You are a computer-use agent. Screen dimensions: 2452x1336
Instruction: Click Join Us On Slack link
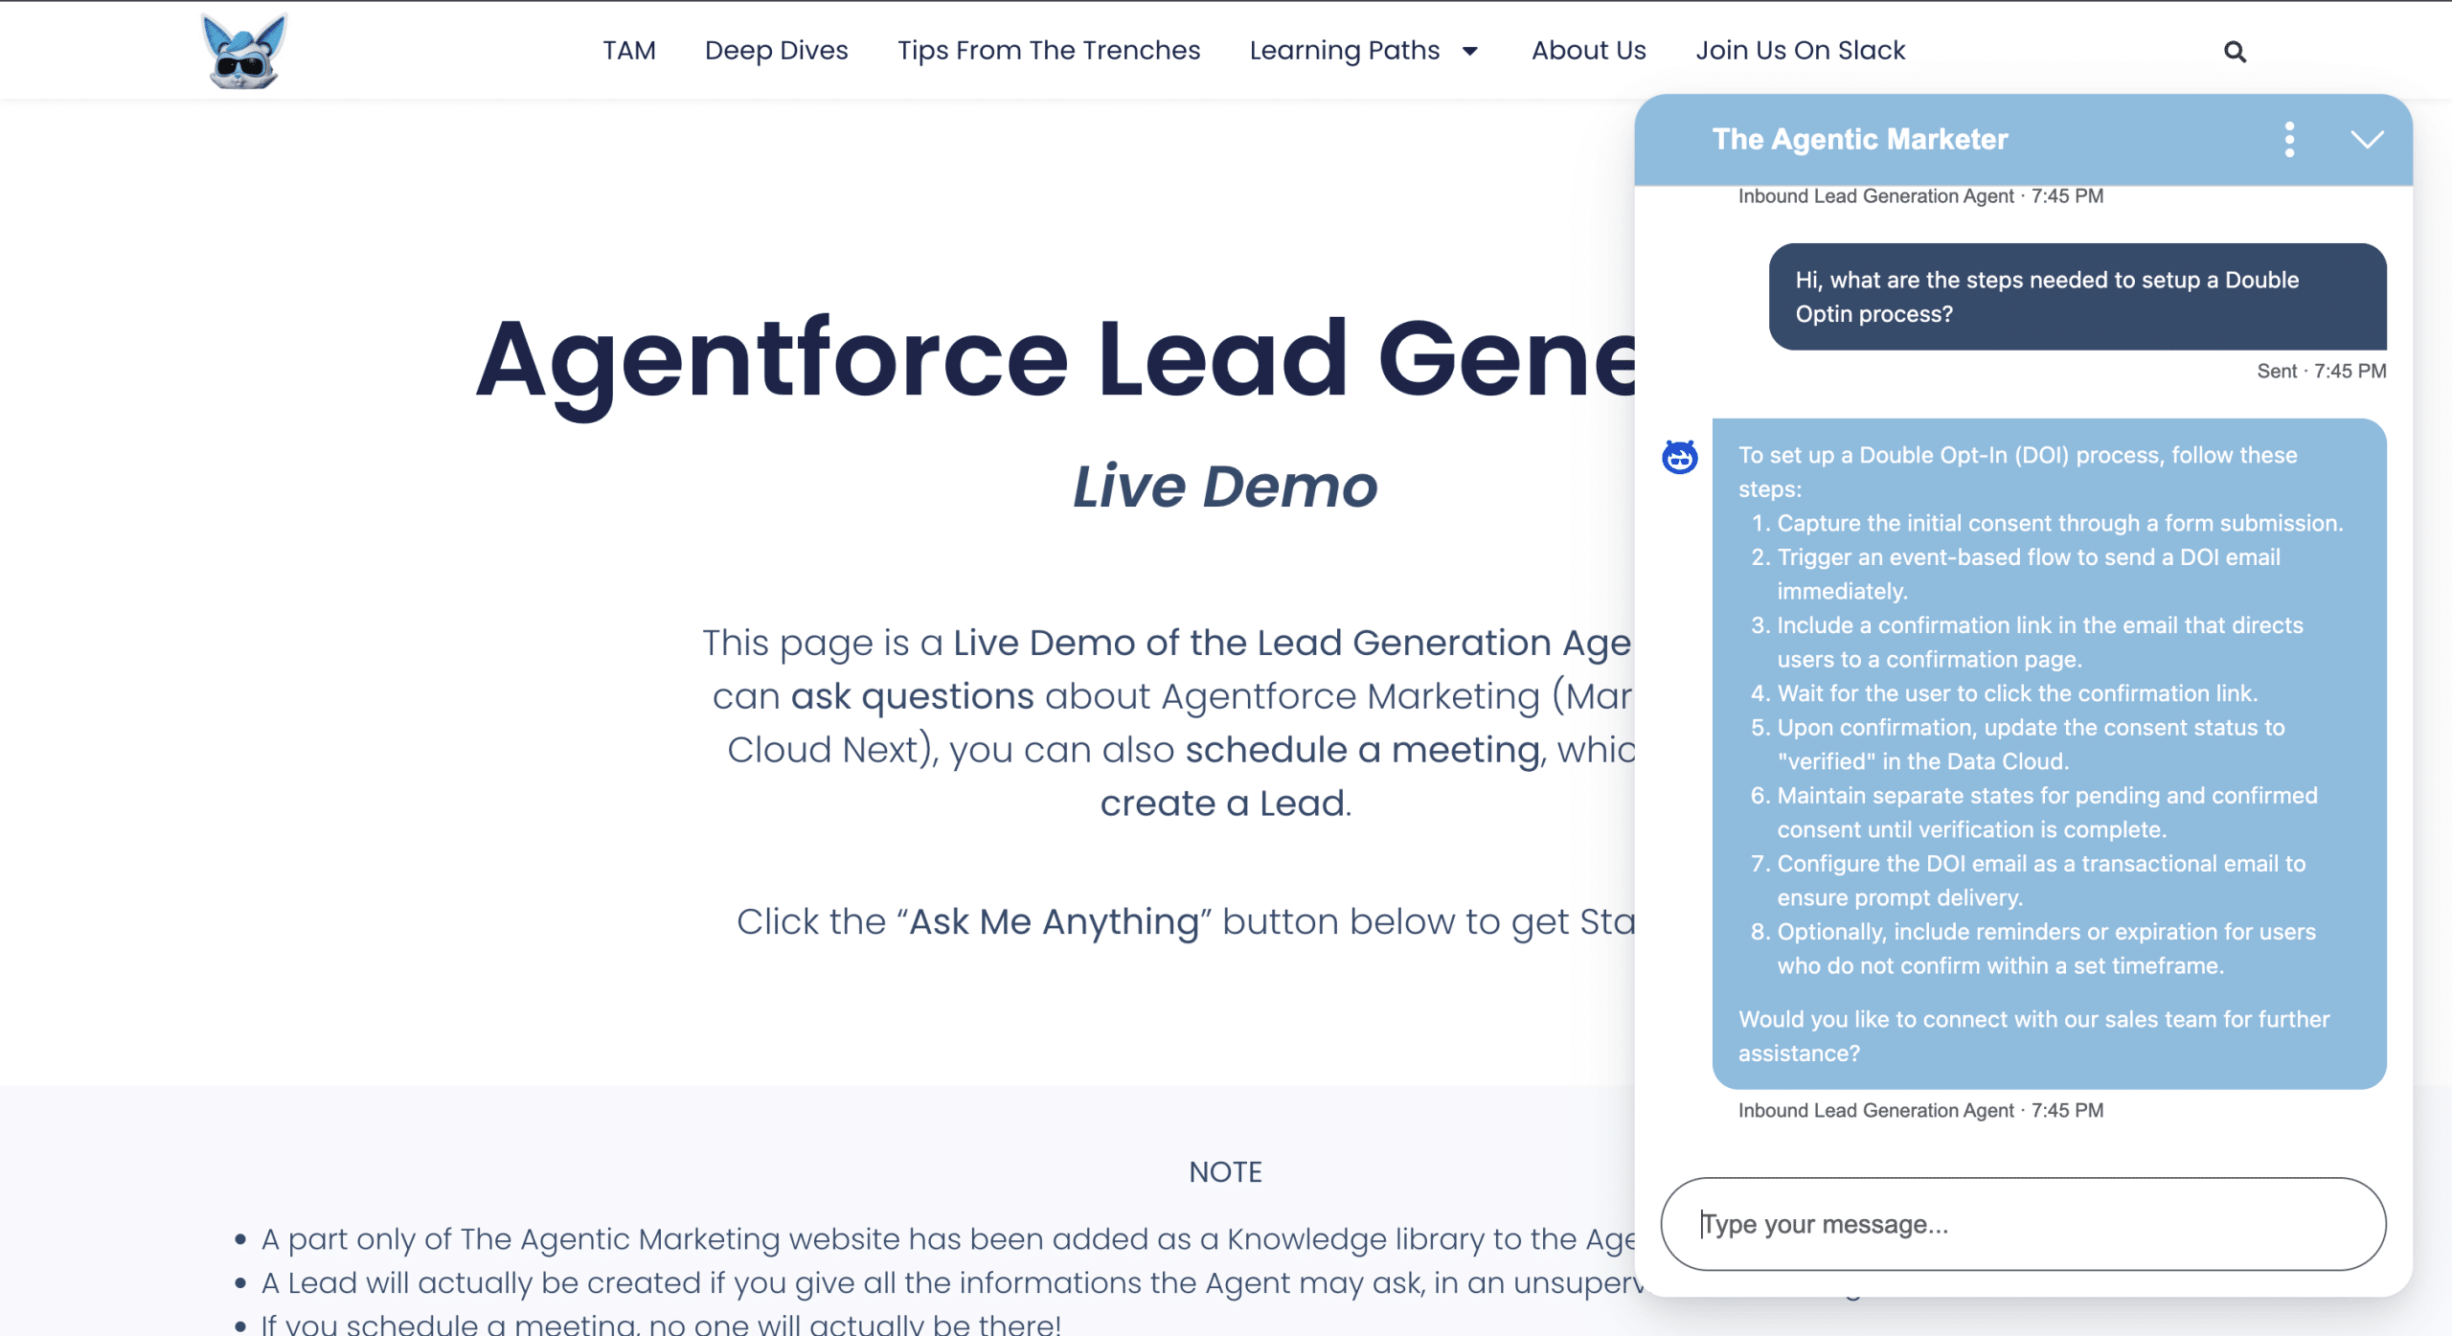[x=1800, y=51]
